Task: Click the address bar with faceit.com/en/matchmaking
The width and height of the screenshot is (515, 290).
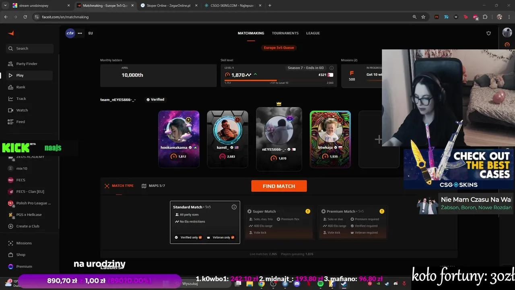Action: click(225, 17)
